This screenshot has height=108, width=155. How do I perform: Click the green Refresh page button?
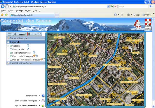pyautogui.click(x=112, y=6)
